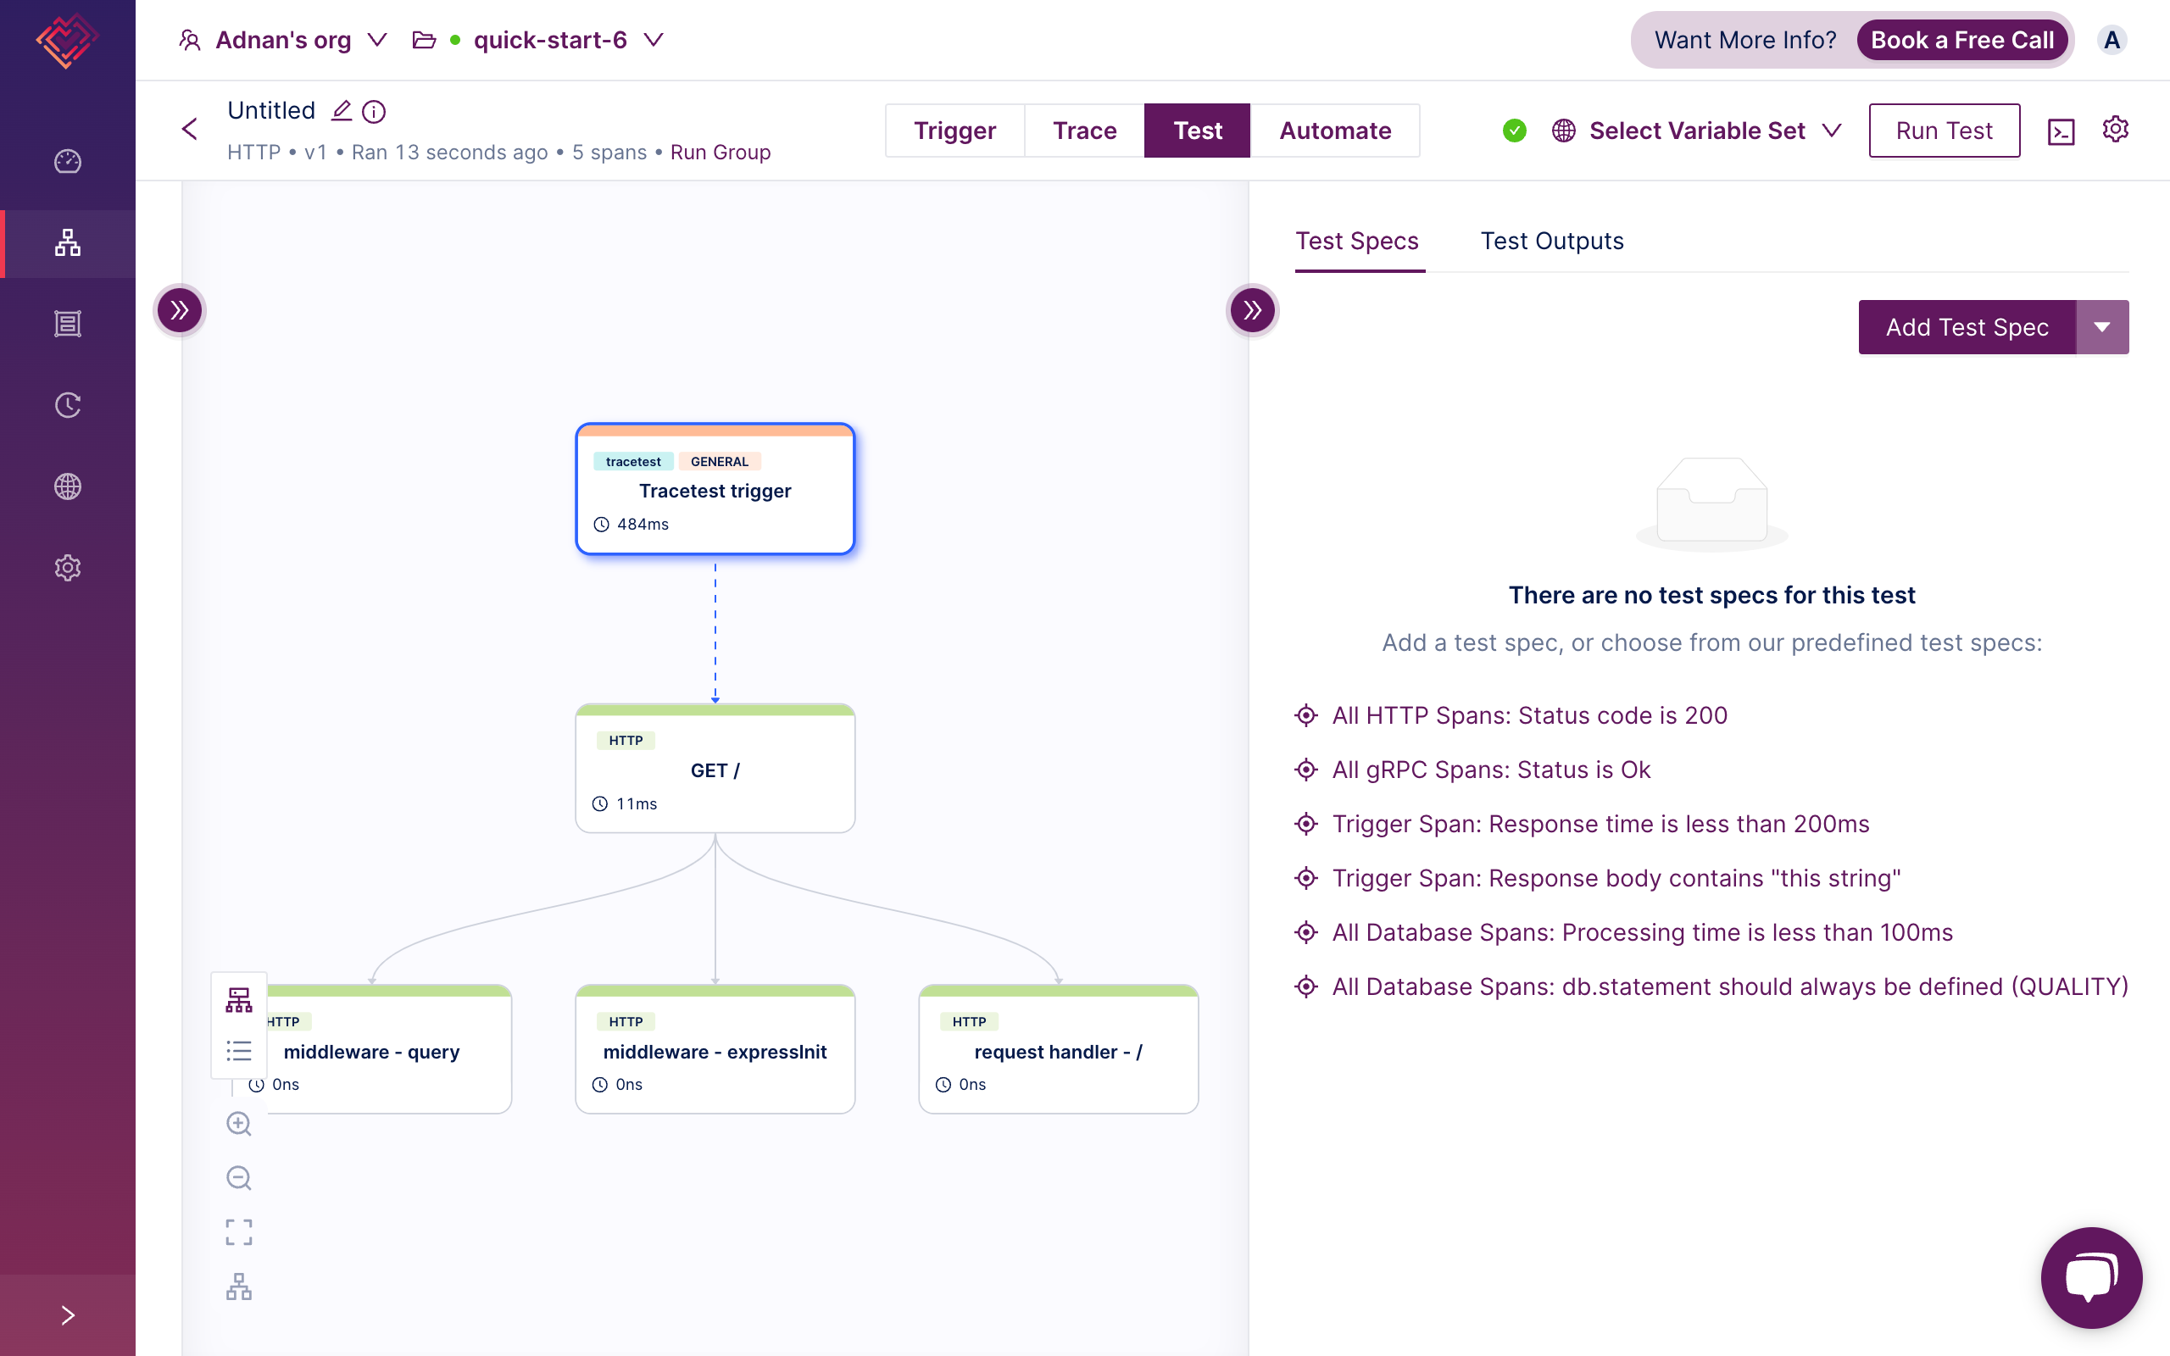The width and height of the screenshot is (2170, 1356).
Task: Open the Select Variable Set dropdown
Action: 1698,131
